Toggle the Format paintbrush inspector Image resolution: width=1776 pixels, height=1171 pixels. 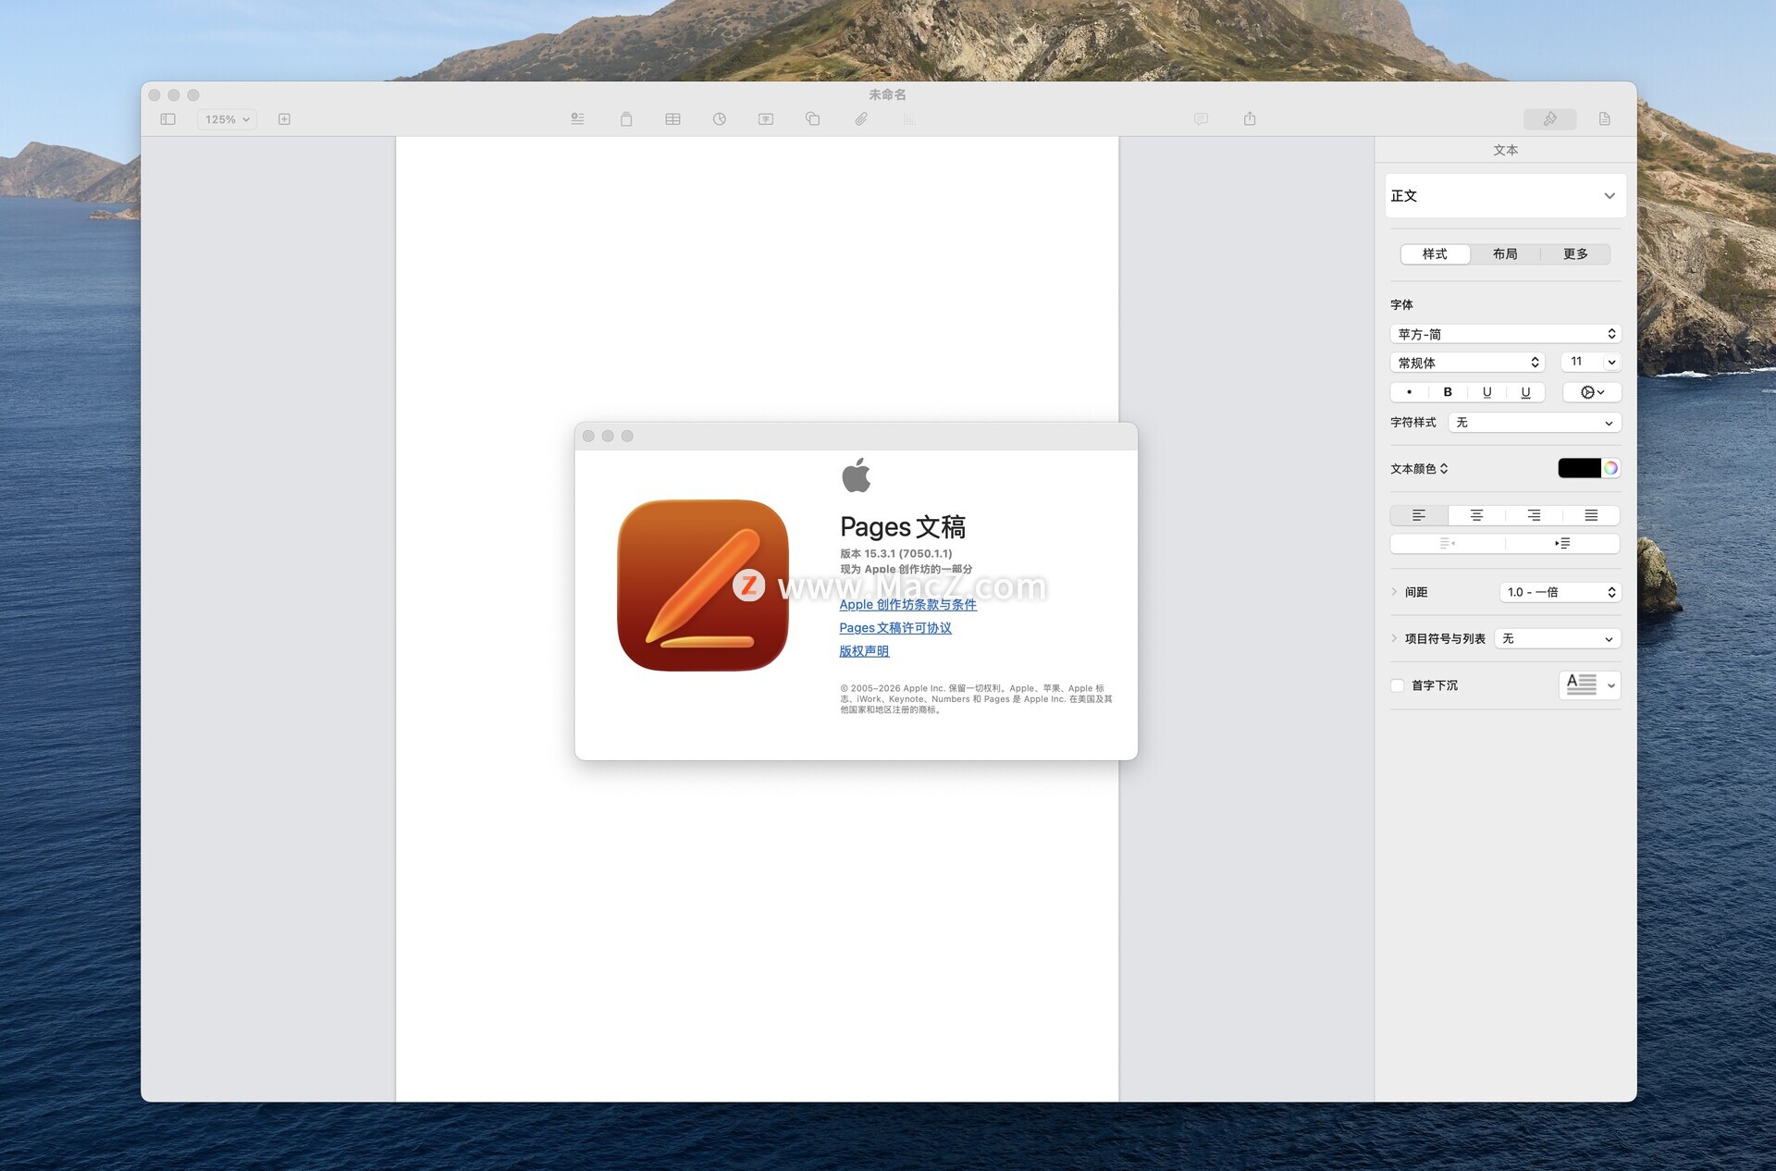[x=1550, y=119]
